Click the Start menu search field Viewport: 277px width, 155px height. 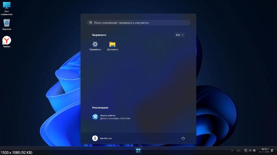click(x=138, y=23)
